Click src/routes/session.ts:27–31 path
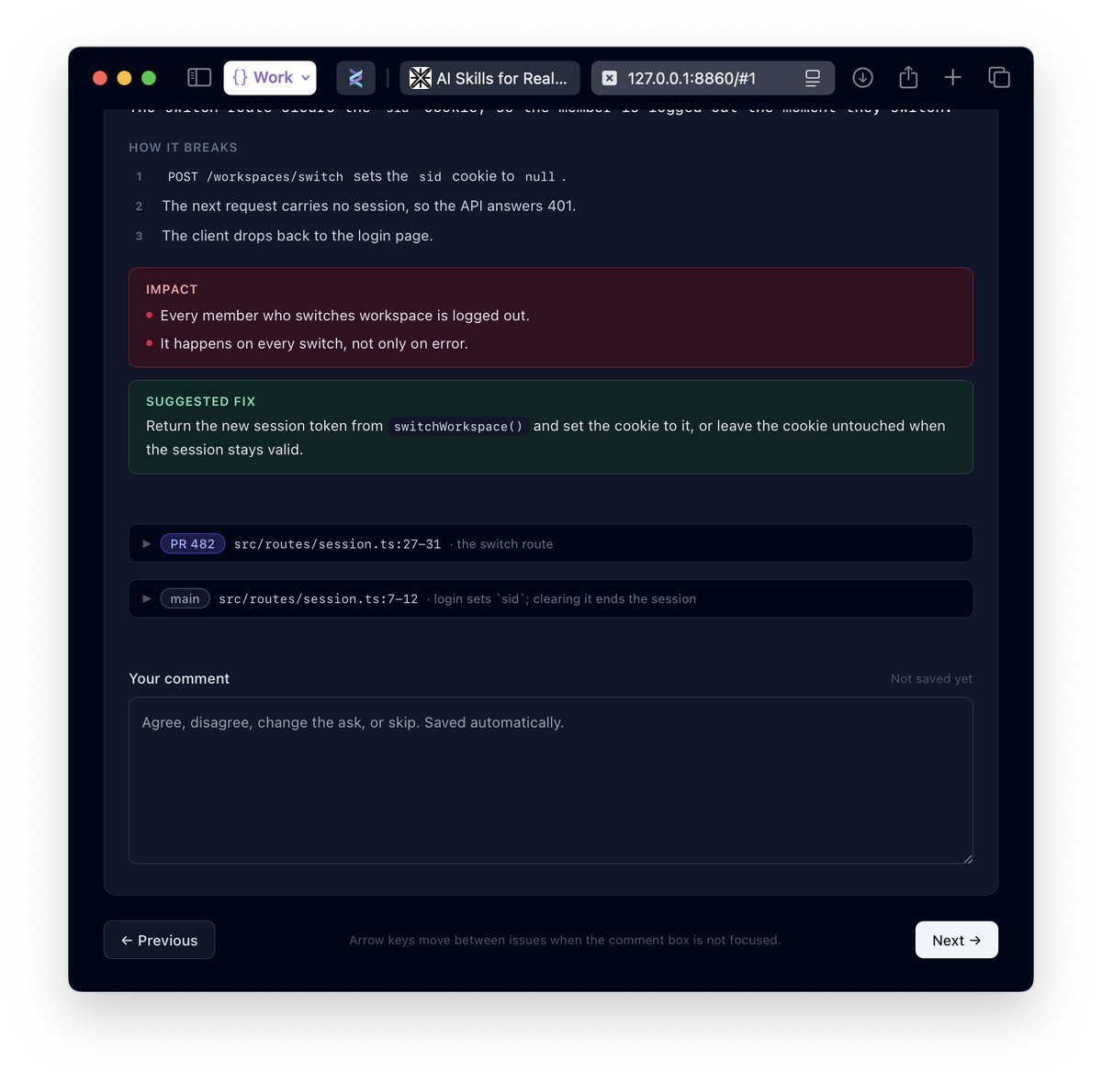Image resolution: width=1102 pixels, height=1082 pixels. (337, 544)
